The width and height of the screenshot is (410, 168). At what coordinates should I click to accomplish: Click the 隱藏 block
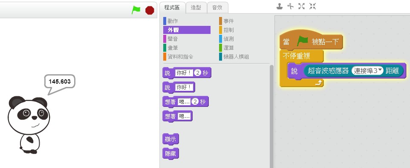170,154
